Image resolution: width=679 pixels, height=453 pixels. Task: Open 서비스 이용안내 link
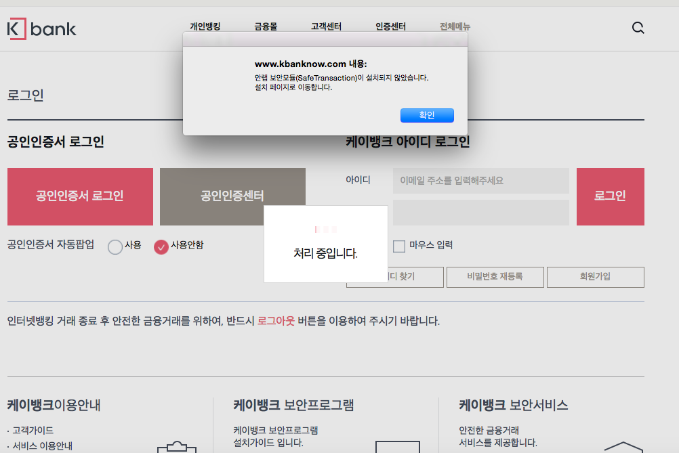tap(43, 446)
